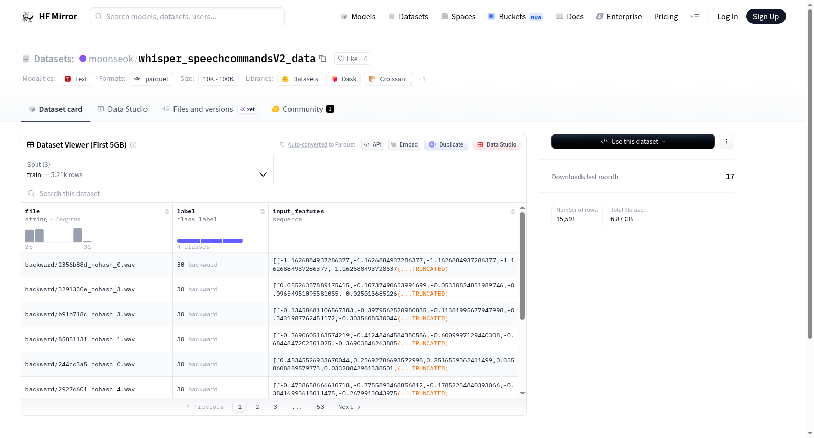Click the Number of rows 15,591 stat

[x=577, y=215]
